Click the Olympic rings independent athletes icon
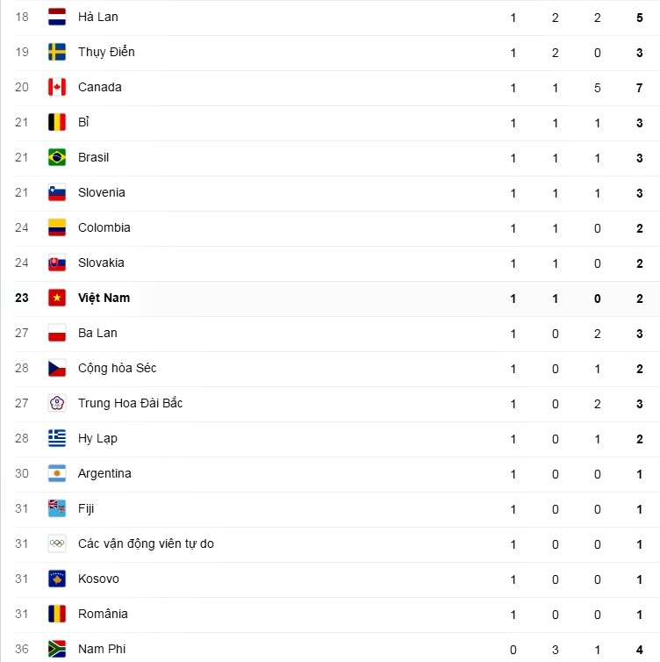The image size is (660, 662). [x=57, y=543]
